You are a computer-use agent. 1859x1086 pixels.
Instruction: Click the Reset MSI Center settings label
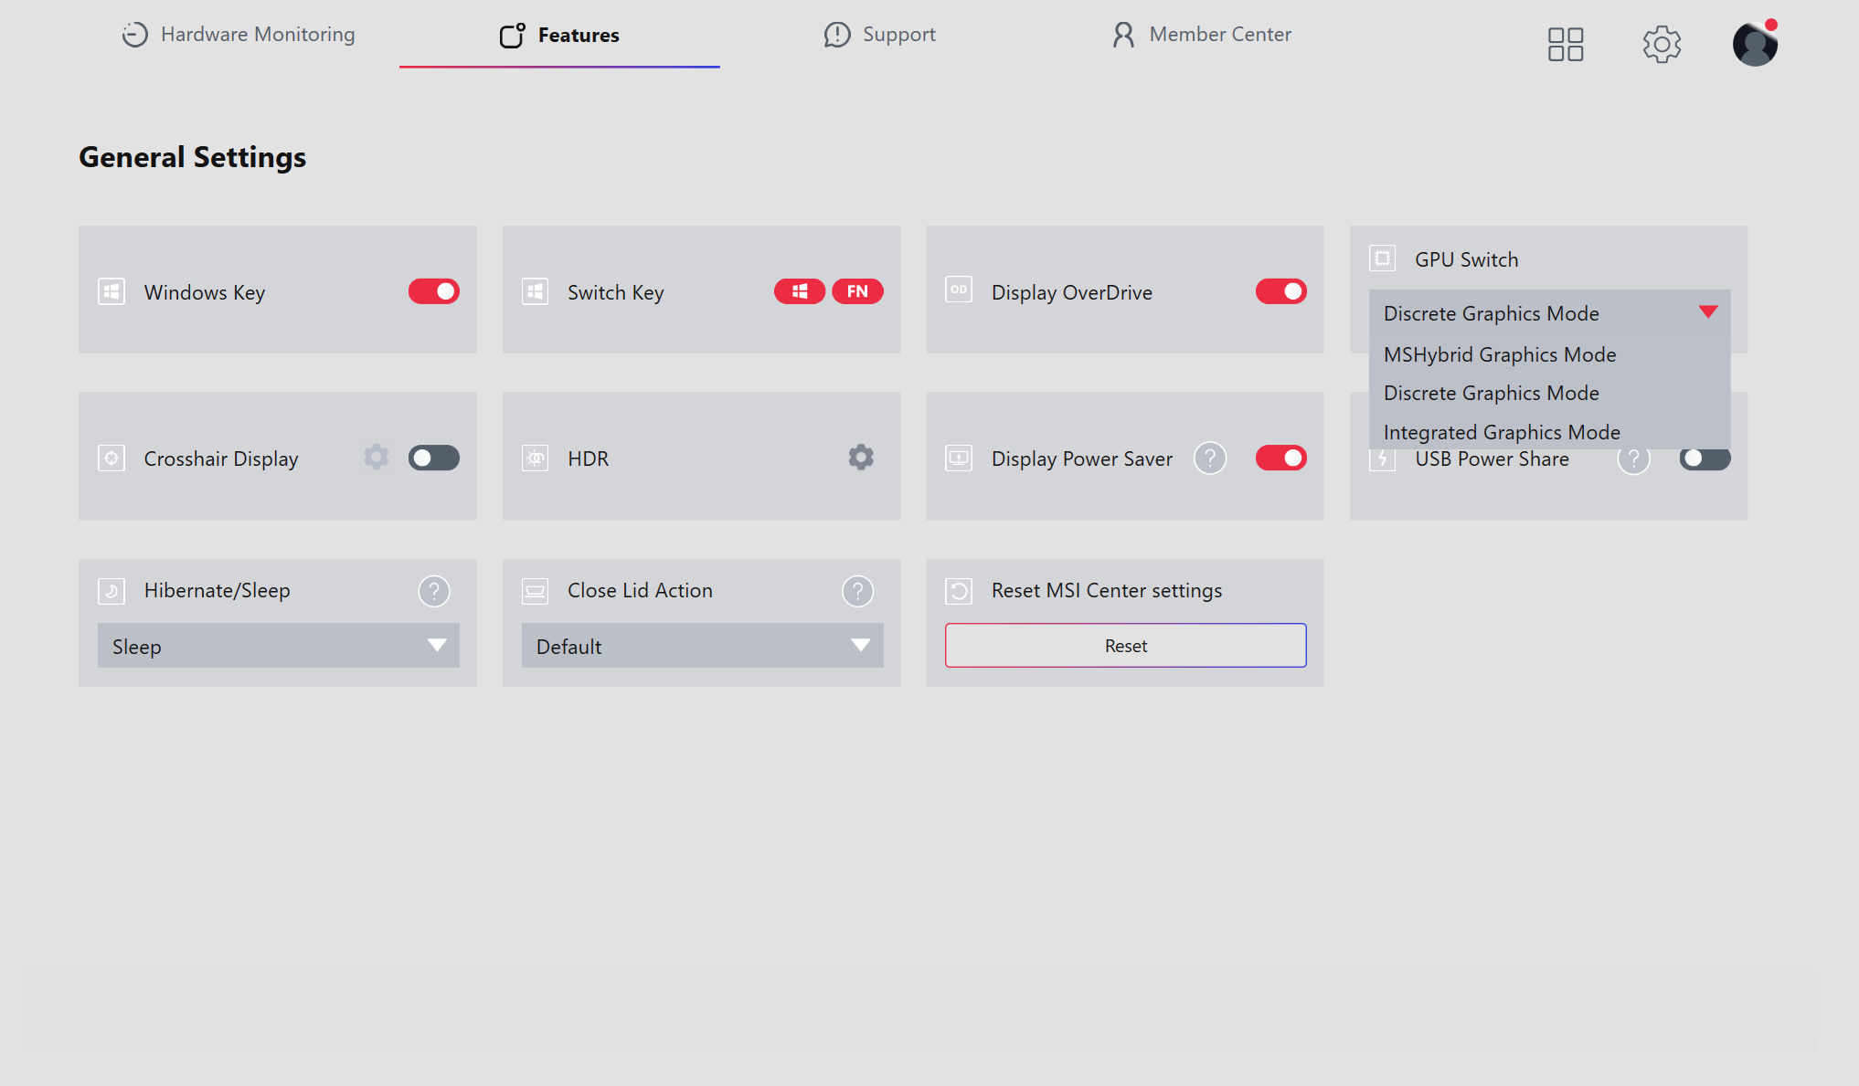(x=1107, y=591)
